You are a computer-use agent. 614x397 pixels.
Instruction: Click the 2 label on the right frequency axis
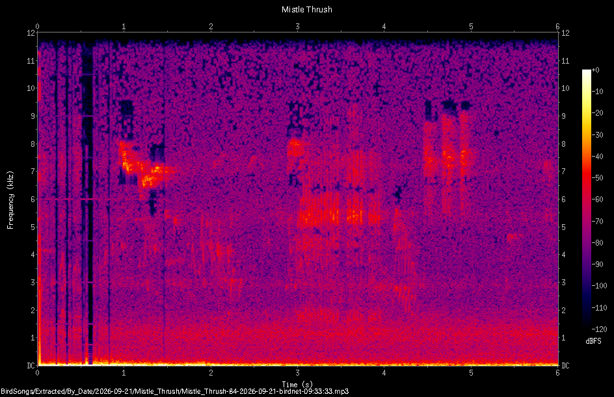pos(564,310)
